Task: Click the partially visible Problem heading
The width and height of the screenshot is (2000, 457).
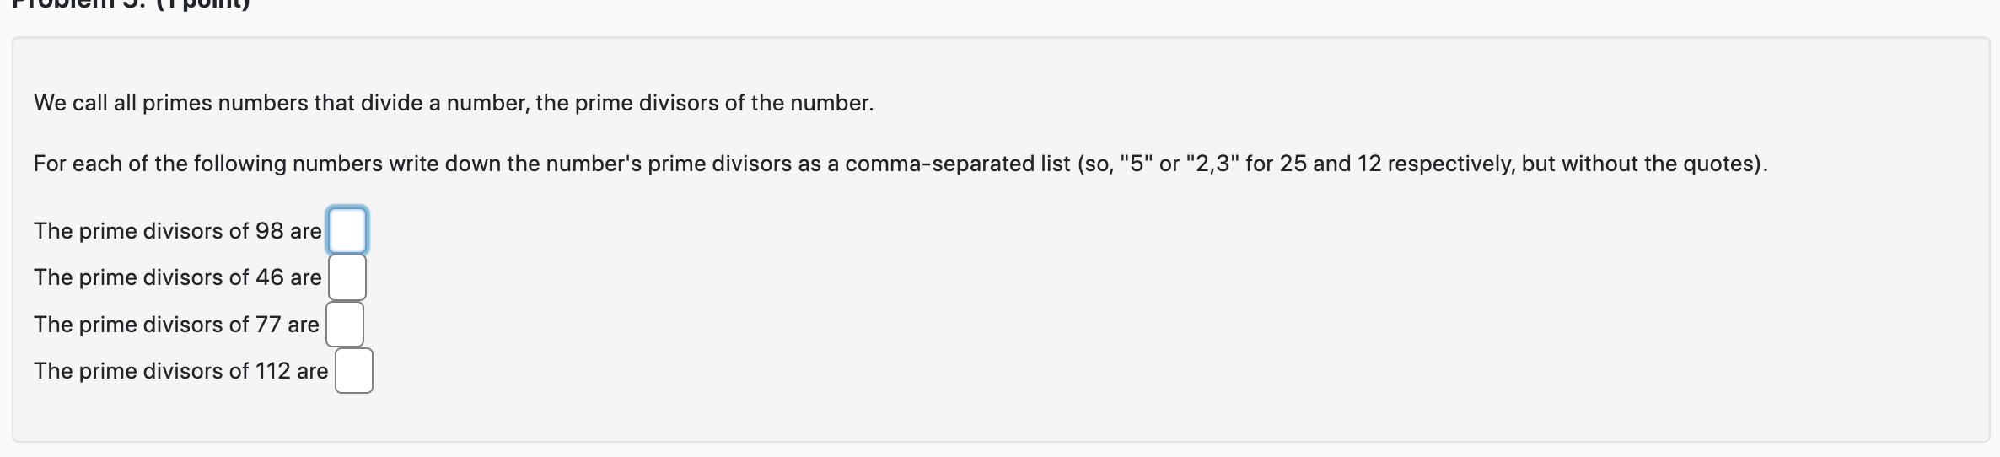Action: click(x=125, y=5)
